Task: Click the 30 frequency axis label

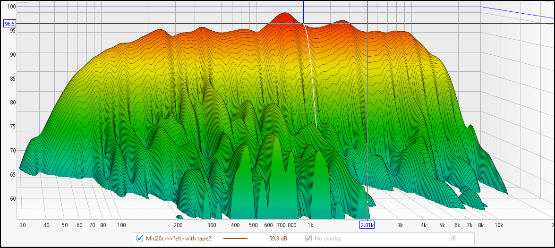Action: pyautogui.click(x=23, y=225)
